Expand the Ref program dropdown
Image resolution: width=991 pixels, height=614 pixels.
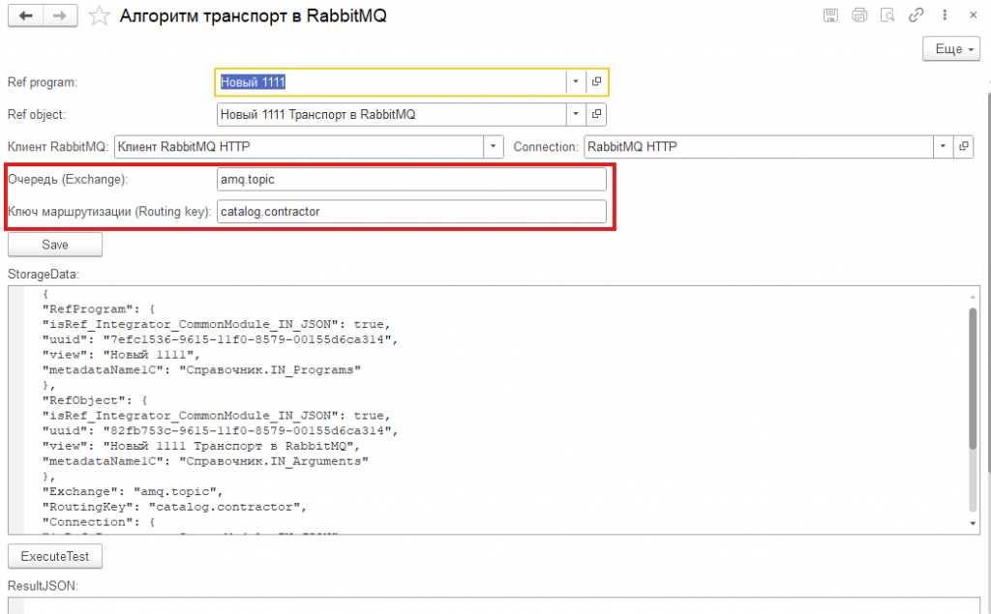[576, 82]
